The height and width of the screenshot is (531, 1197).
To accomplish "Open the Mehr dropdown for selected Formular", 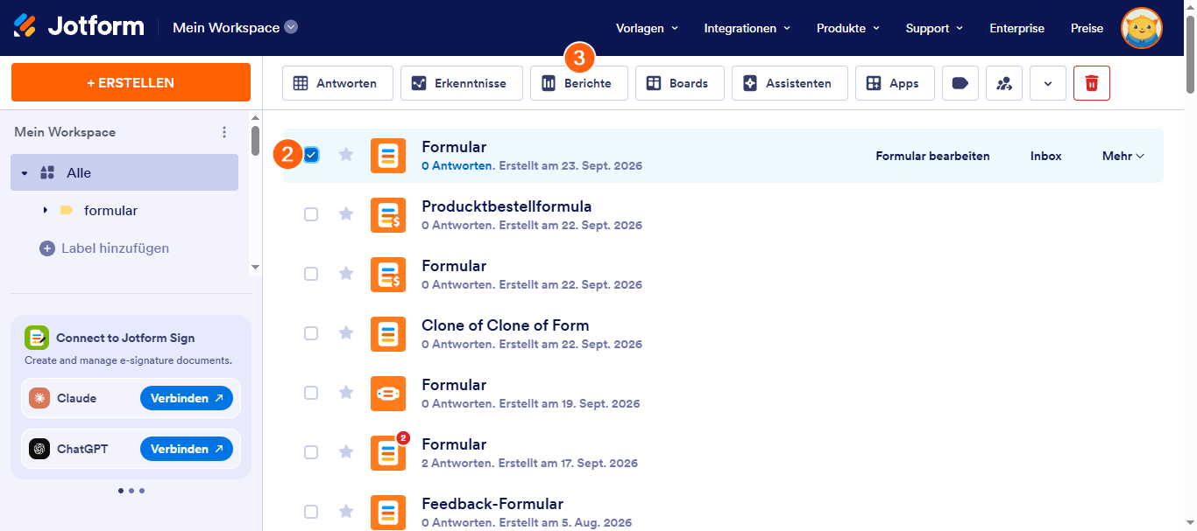I will click(x=1123, y=156).
